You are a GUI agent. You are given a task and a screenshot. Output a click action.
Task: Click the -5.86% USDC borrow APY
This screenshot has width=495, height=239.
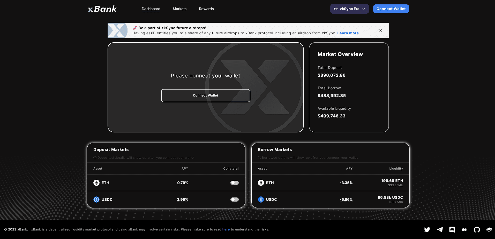click(x=346, y=200)
